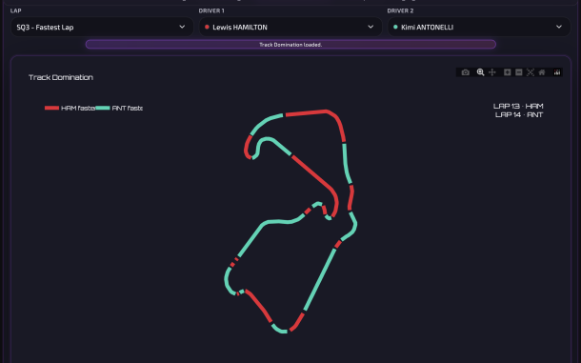Click the long red diagonal straight in track center
The image size is (581, 363).
click(313, 173)
